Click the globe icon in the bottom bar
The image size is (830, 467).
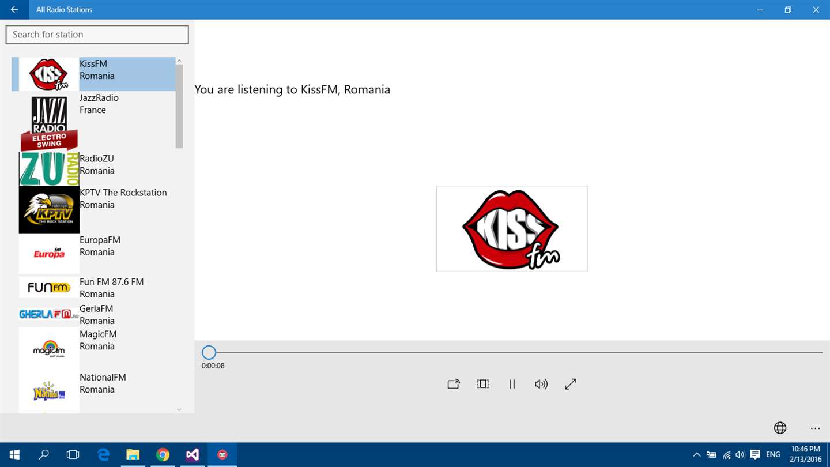[780, 428]
